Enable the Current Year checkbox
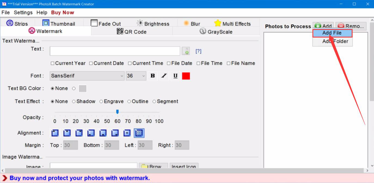 point(53,63)
